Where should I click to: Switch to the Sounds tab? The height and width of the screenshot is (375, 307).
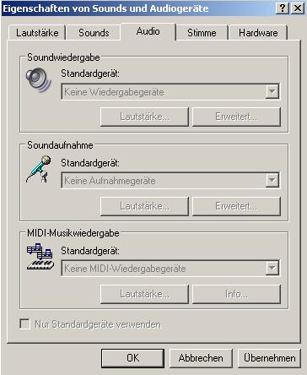[x=94, y=33]
